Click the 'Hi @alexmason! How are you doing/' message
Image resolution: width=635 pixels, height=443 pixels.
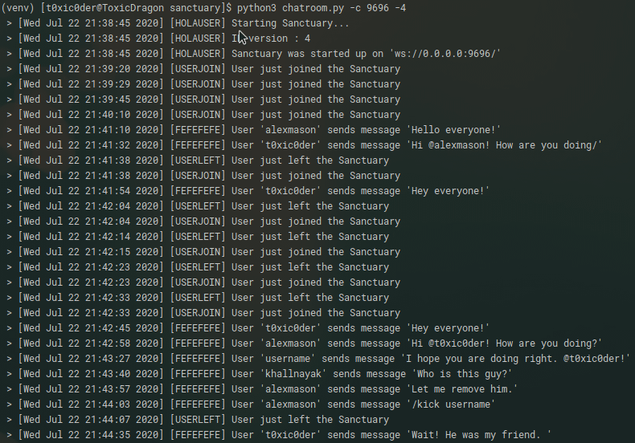pyautogui.click(x=503, y=145)
